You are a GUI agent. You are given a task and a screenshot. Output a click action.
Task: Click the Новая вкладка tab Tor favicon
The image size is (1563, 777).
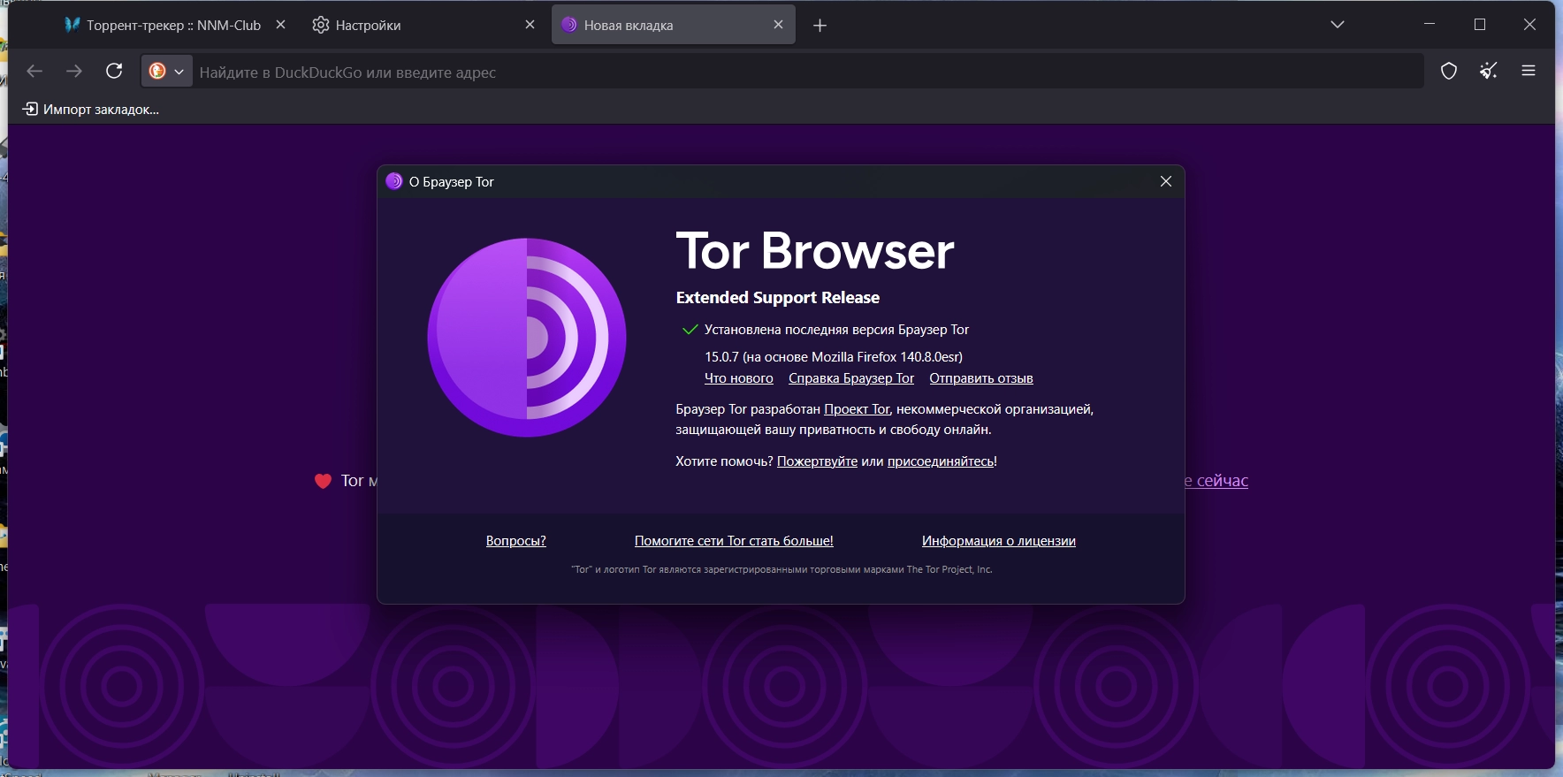569,25
